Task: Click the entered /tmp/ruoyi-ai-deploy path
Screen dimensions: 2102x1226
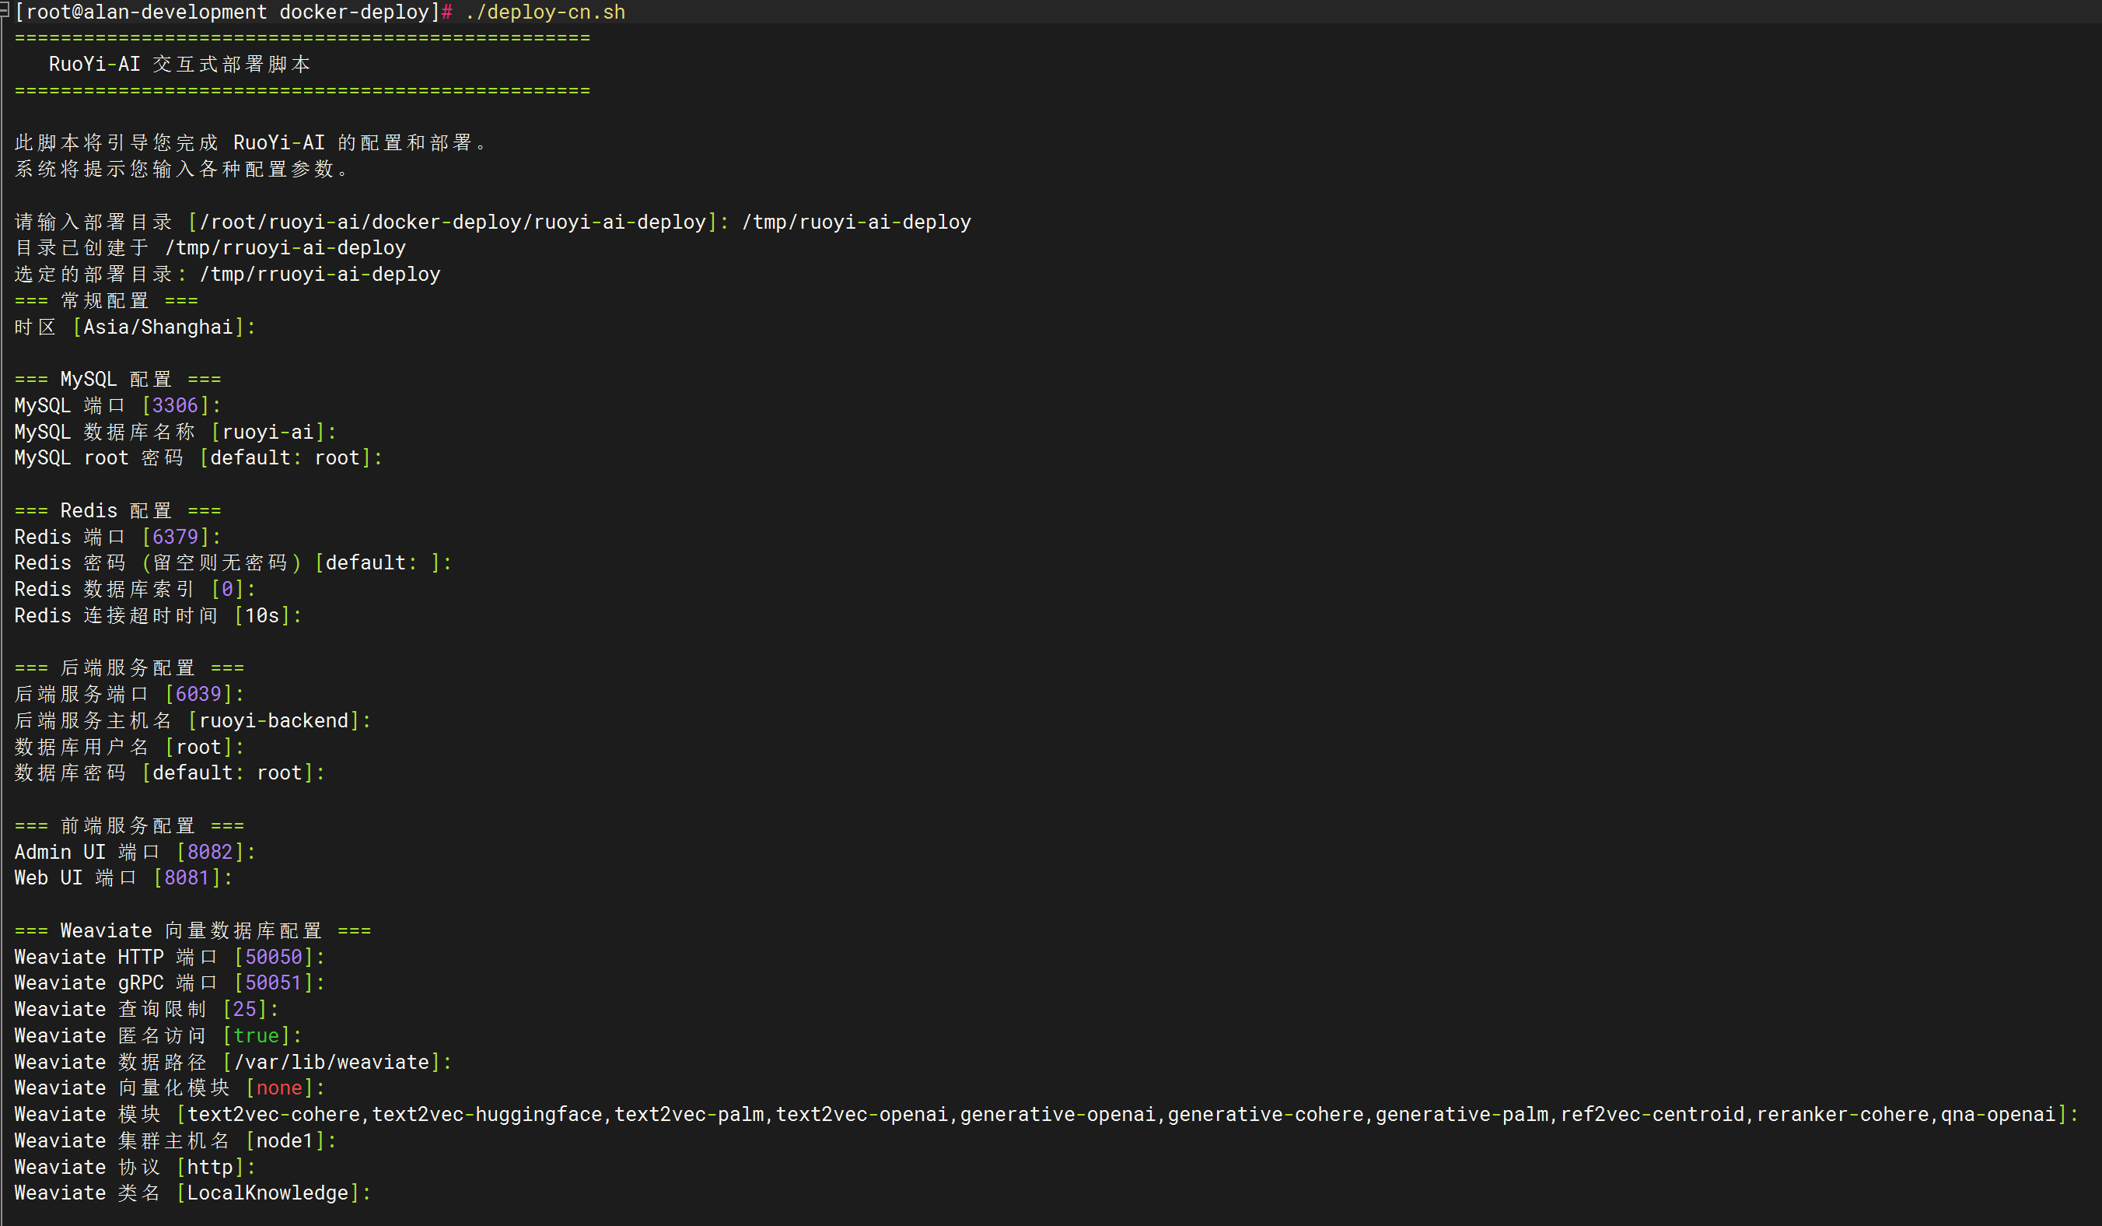Action: click(856, 222)
